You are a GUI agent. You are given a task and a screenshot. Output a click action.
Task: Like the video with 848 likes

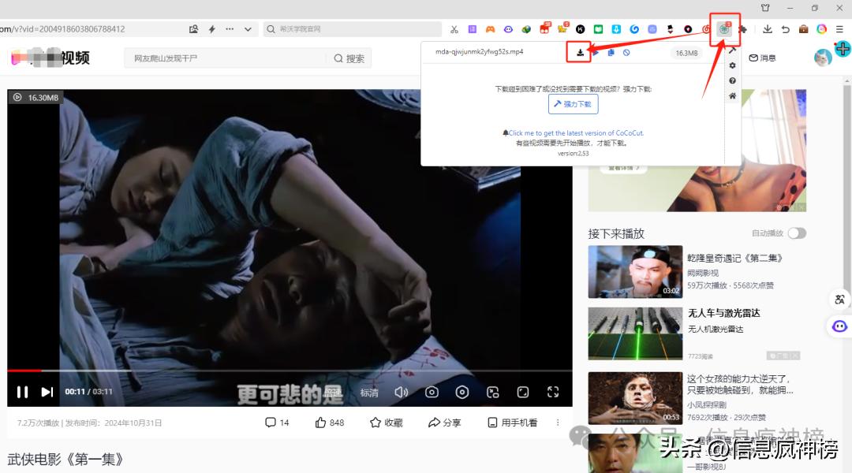(329, 423)
